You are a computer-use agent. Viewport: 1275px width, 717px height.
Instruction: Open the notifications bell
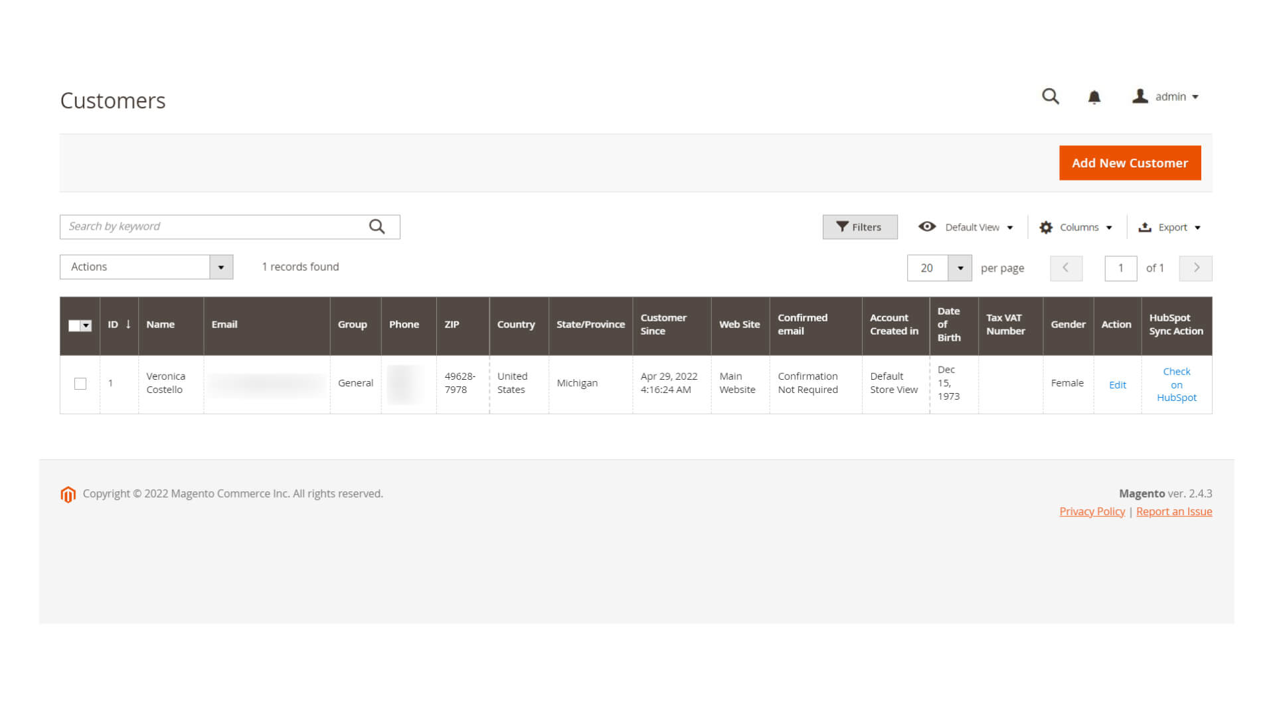1094,98
